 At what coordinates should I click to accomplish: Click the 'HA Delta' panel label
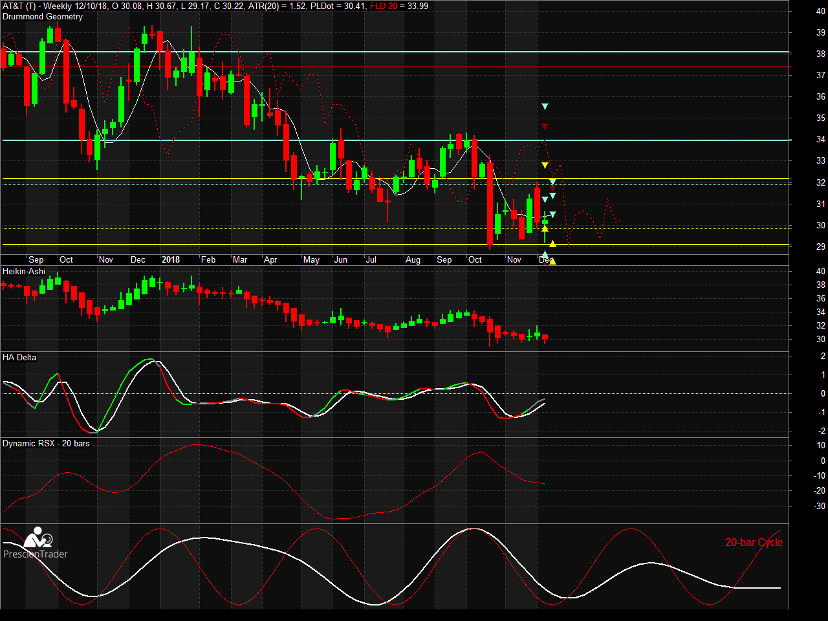(x=19, y=357)
